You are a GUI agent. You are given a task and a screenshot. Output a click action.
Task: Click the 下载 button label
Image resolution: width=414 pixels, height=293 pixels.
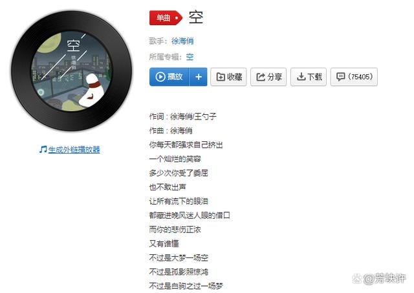[x=315, y=77]
